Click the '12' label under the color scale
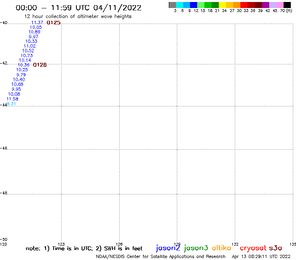Viewport: 296px width, 260px height. tap(196, 11)
